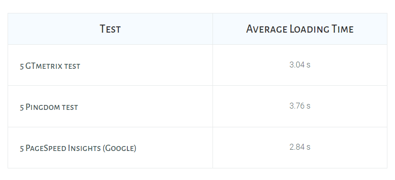The width and height of the screenshot is (395, 180).
Task: Click the word "Pingdom" in second row
Action: tap(43, 107)
